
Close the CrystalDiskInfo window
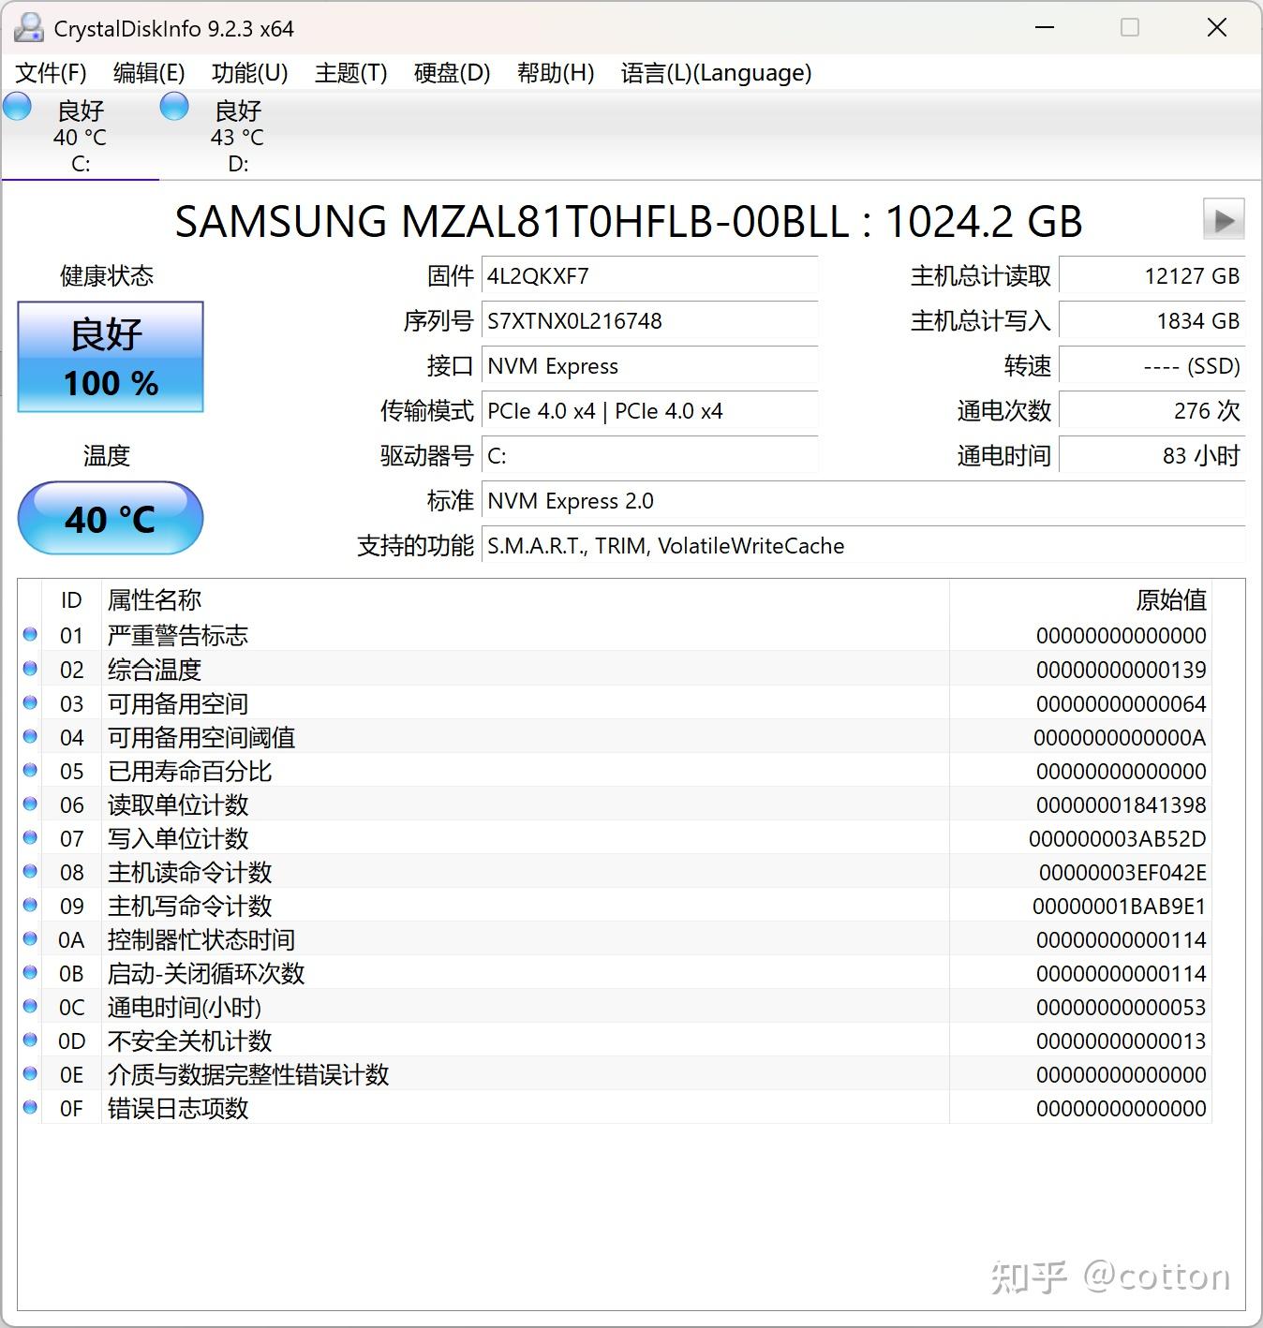click(1216, 28)
